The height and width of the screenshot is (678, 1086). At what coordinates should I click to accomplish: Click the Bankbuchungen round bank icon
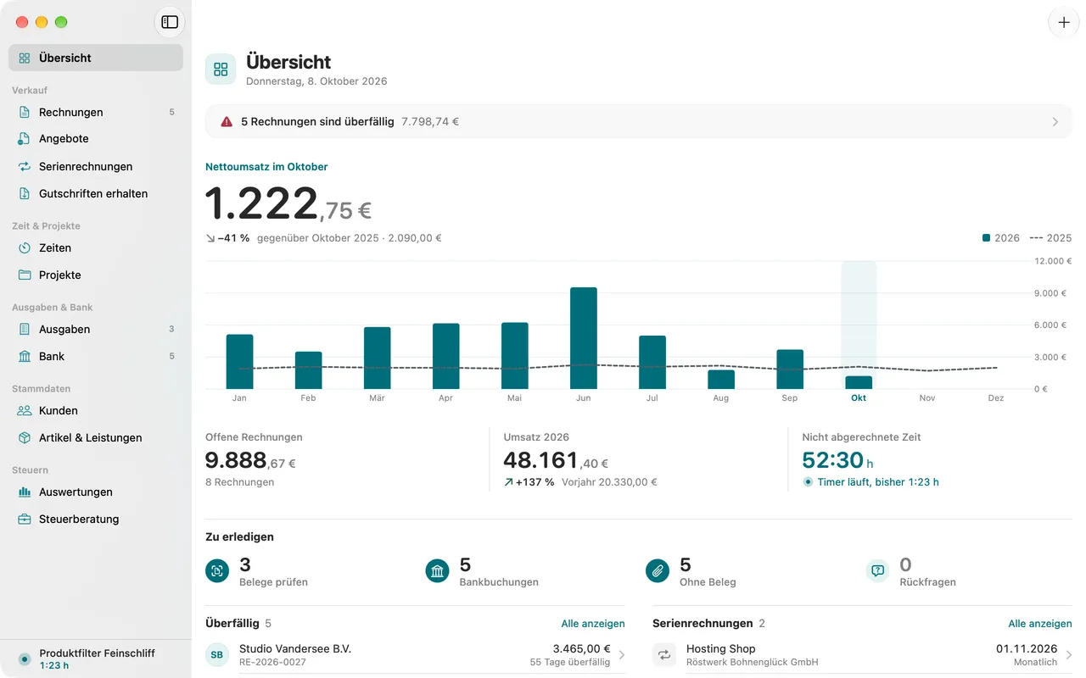(437, 571)
